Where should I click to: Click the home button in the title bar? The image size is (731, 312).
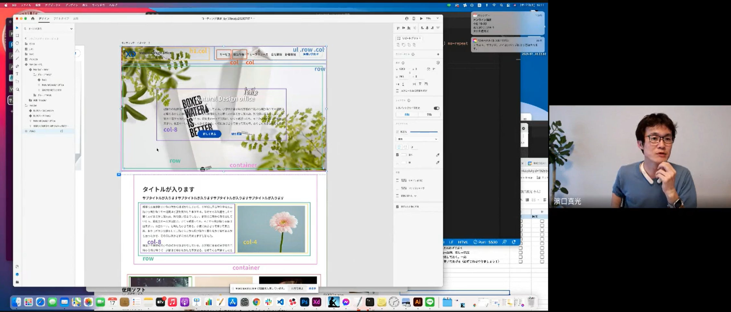33,19
